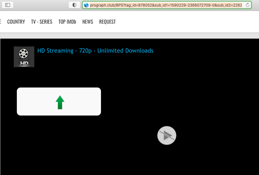The image size is (259, 175).
Task: Open the TV - SERIES menu item
Action: point(41,22)
